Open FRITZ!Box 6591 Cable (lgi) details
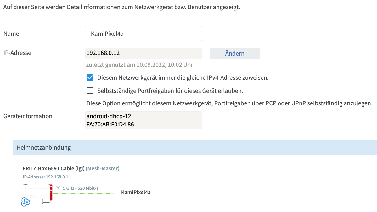Screen dimensions: 377x212 tap(53, 168)
